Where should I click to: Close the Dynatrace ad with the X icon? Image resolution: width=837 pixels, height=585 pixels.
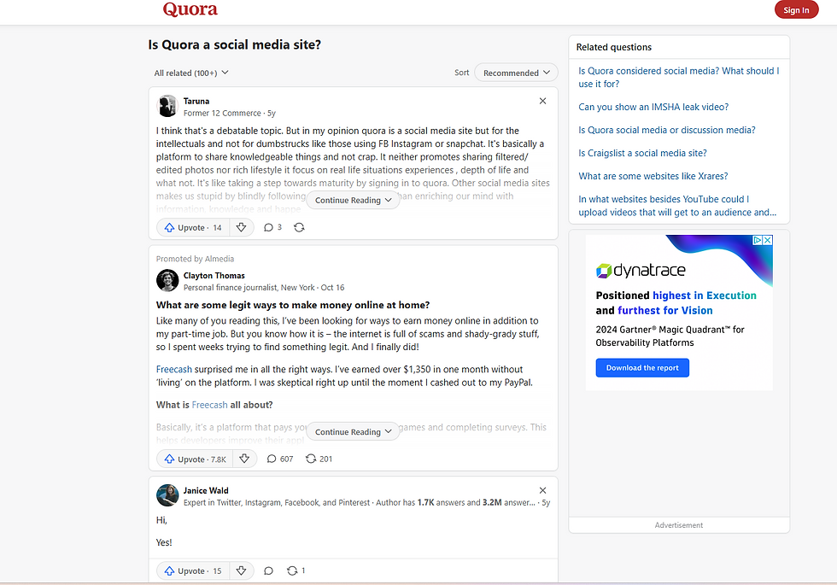(767, 240)
